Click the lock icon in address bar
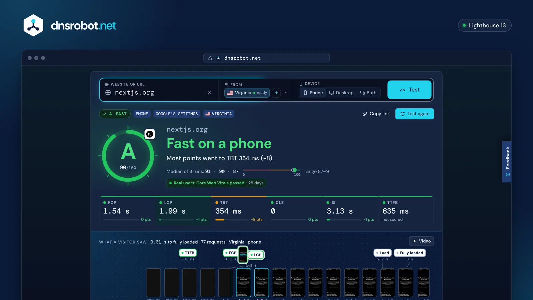Viewport: 533px width, 300px height. tap(210, 58)
